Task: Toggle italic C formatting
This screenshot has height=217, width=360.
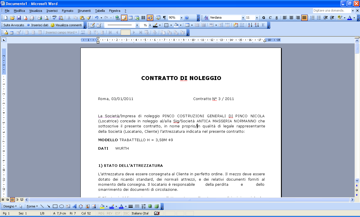Action: (x=270, y=18)
